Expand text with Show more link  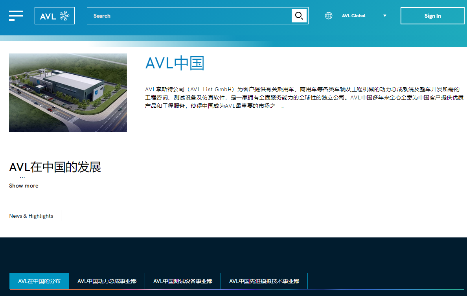click(x=24, y=186)
